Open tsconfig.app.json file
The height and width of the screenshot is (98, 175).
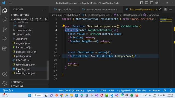(x=26, y=65)
